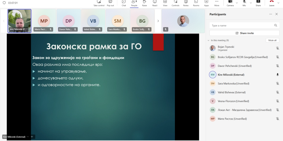Collapse the In this meeting section
This screenshot has width=283, height=141.
tap(209, 40)
